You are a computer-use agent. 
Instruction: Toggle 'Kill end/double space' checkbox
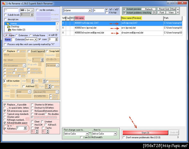tap(5, 123)
